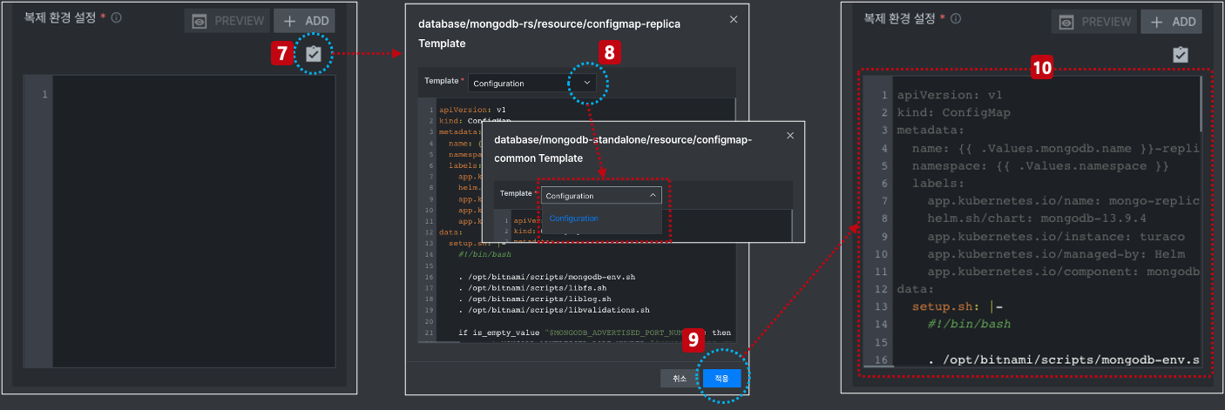Click the template clipboard icon in left panel
Image resolution: width=1225 pixels, height=410 pixels.
[314, 54]
